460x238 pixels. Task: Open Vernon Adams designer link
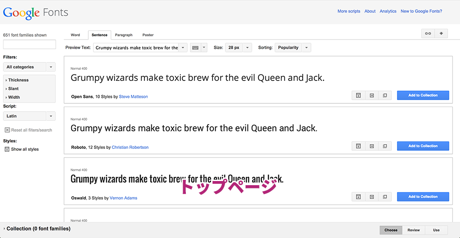(x=123, y=198)
